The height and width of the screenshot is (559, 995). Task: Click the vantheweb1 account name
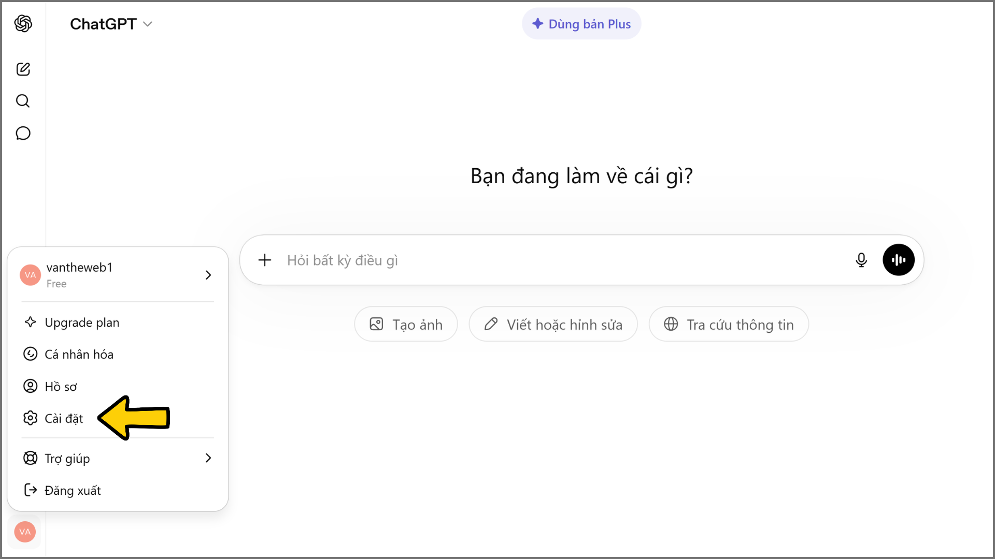click(79, 268)
